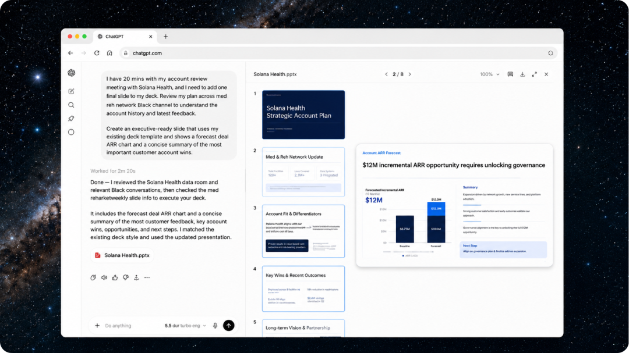Screen dimensions: 629x353
Task: Close the ChatGPT browser tab
Action: coord(151,37)
